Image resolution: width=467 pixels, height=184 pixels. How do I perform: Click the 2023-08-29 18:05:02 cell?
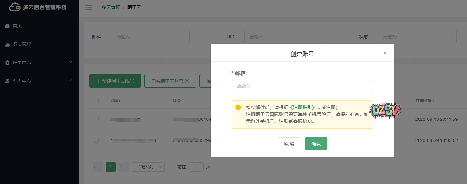pyautogui.click(x=436, y=140)
